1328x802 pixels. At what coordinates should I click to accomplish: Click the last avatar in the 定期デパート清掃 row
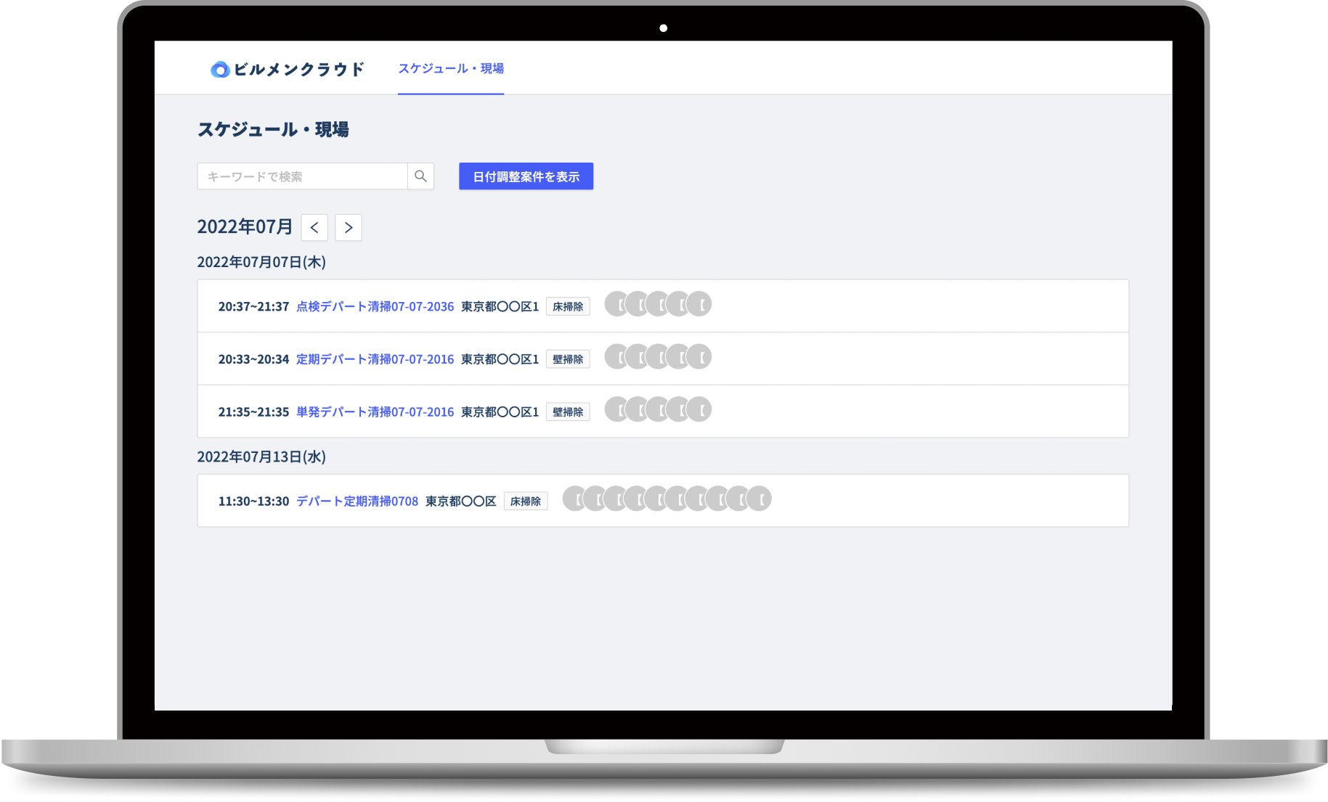pos(699,356)
